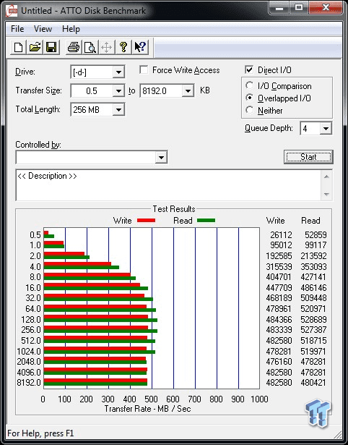
Task: Click the yellow question mark About icon
Action: 123,48
